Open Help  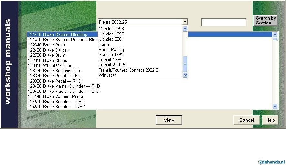(x=270, y=120)
